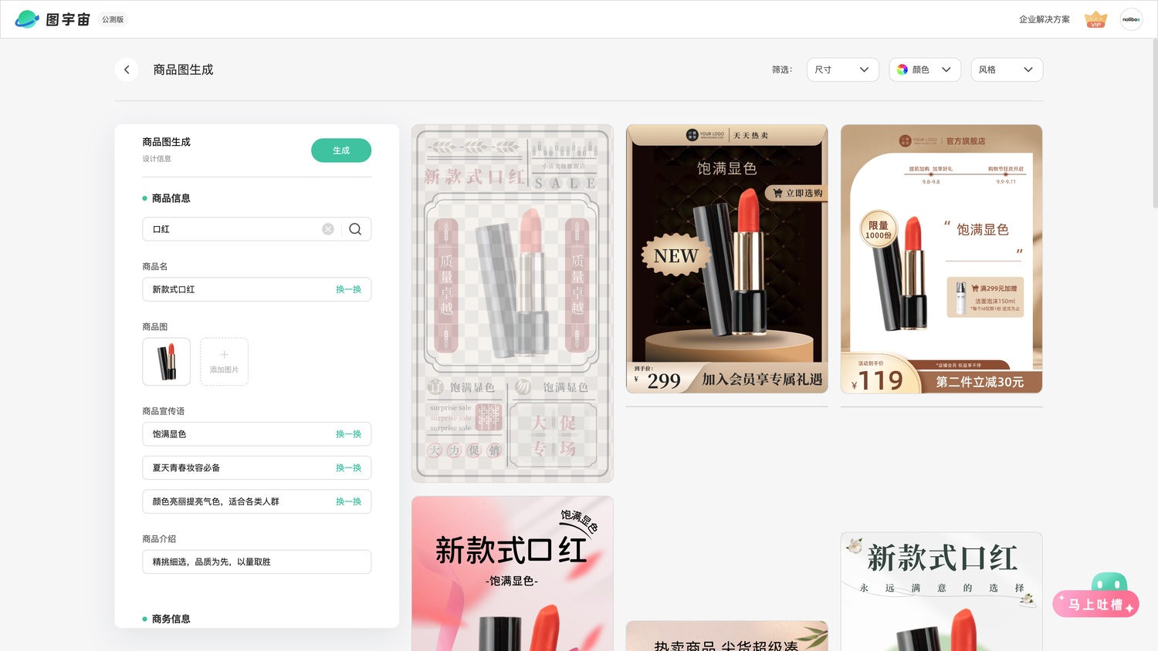Open the nolibox user avatar
Image resolution: width=1158 pixels, height=651 pixels.
tap(1131, 19)
